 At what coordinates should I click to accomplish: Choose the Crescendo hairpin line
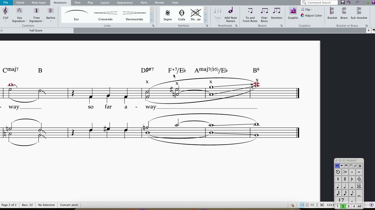tap(105, 15)
